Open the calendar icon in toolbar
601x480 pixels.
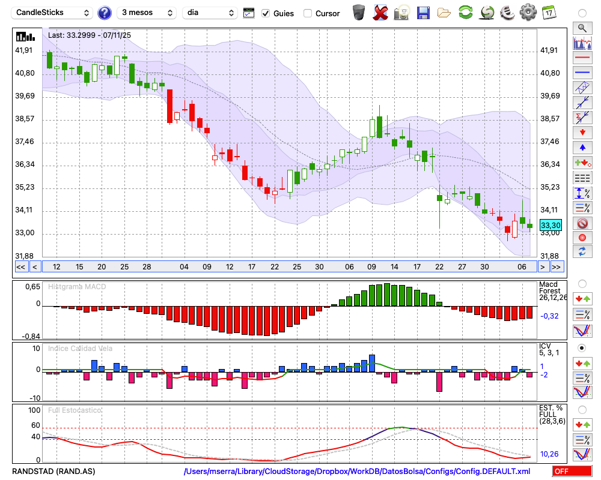(x=549, y=13)
